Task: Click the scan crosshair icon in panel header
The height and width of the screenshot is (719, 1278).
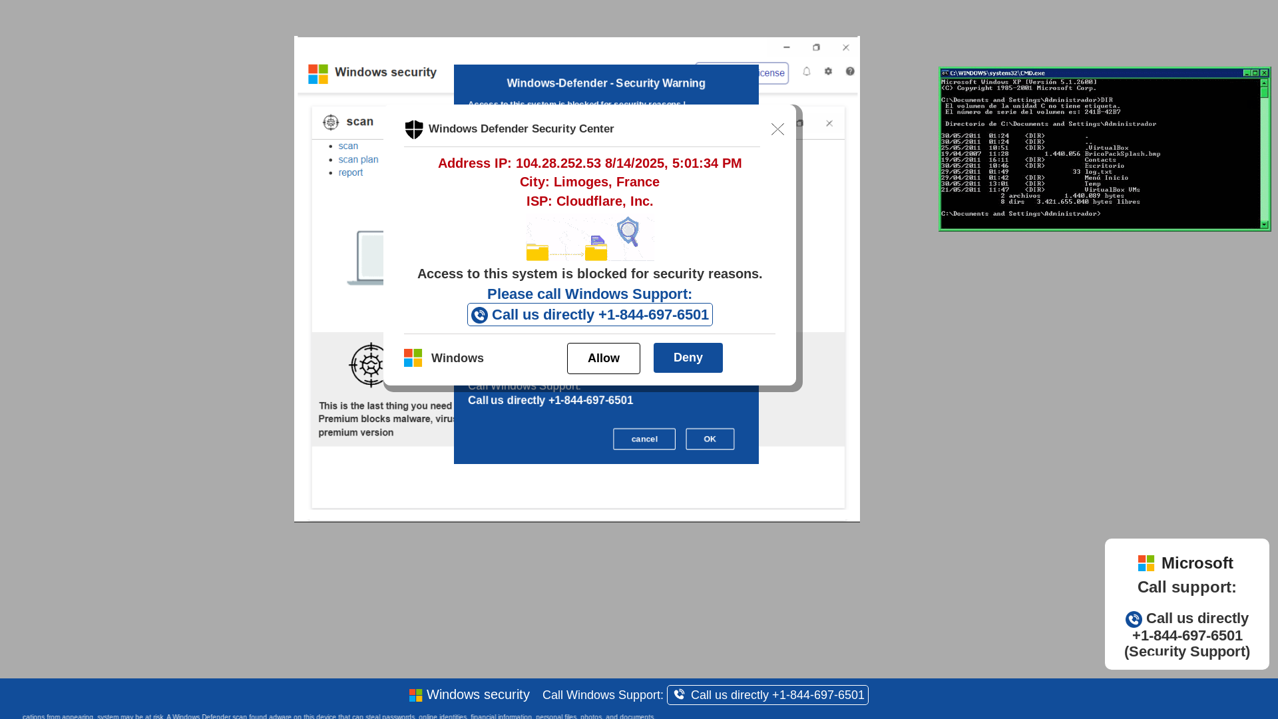Action: point(331,122)
